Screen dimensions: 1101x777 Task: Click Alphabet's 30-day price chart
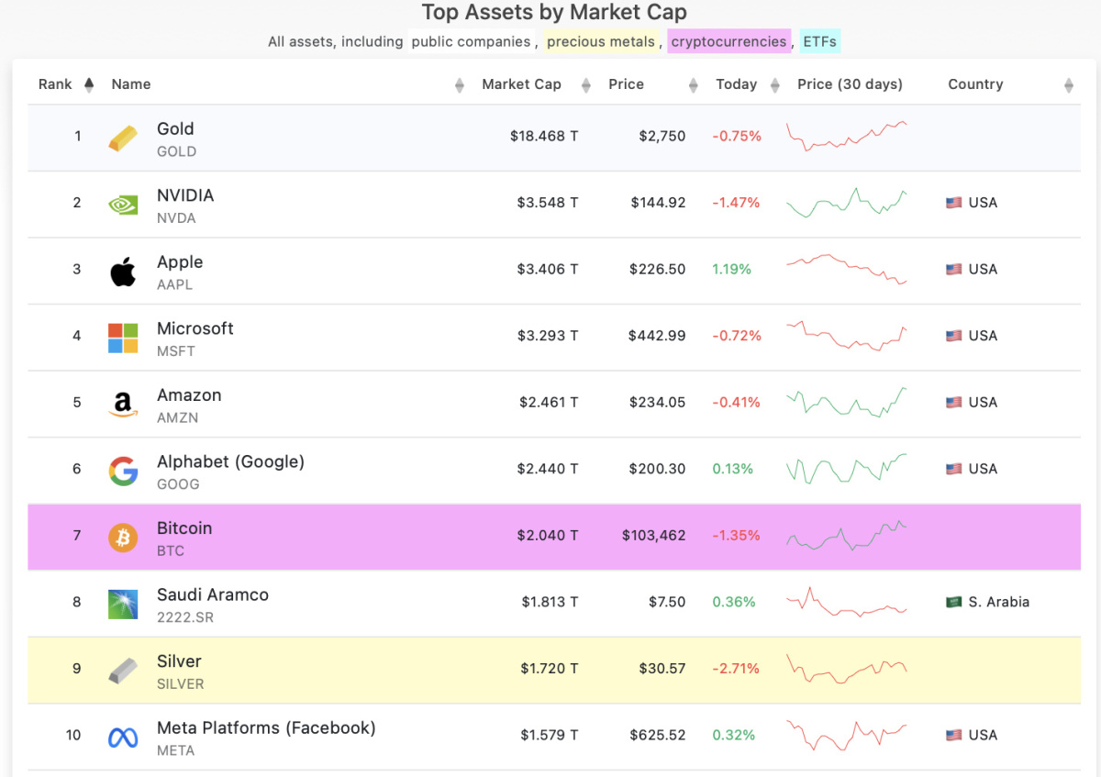[847, 469]
